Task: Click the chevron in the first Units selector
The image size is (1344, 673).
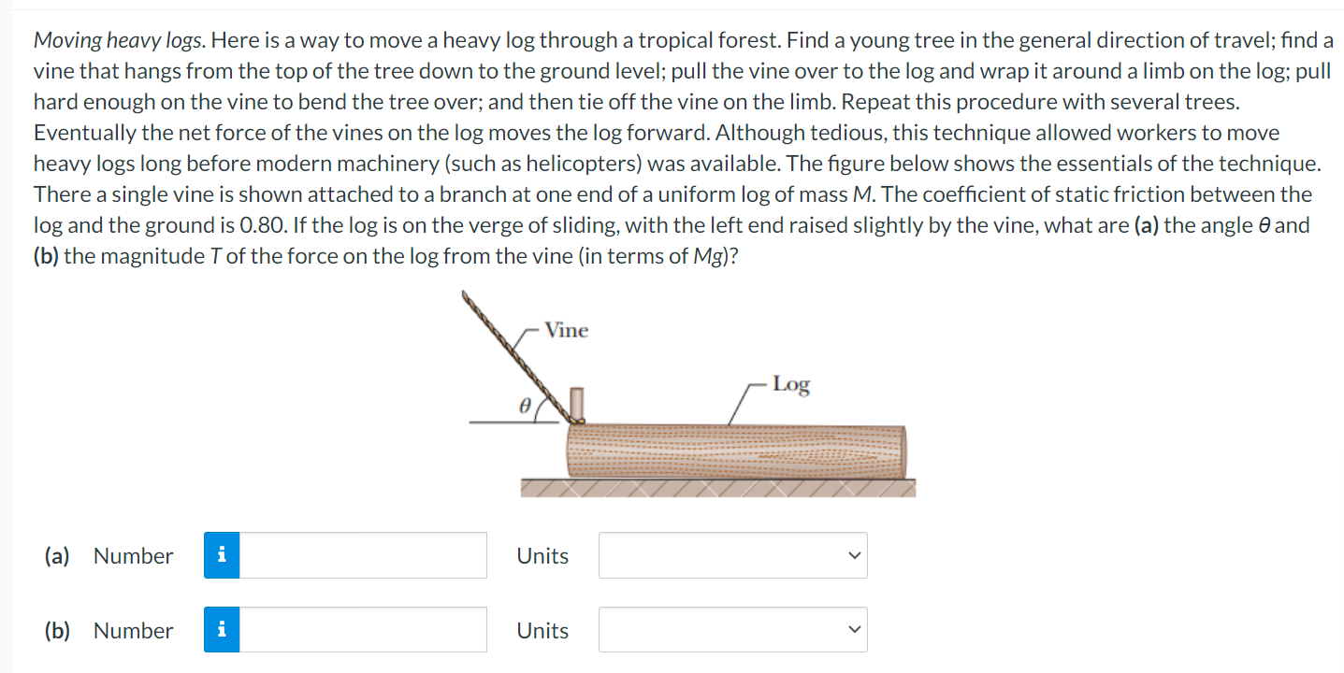Action: tap(852, 554)
